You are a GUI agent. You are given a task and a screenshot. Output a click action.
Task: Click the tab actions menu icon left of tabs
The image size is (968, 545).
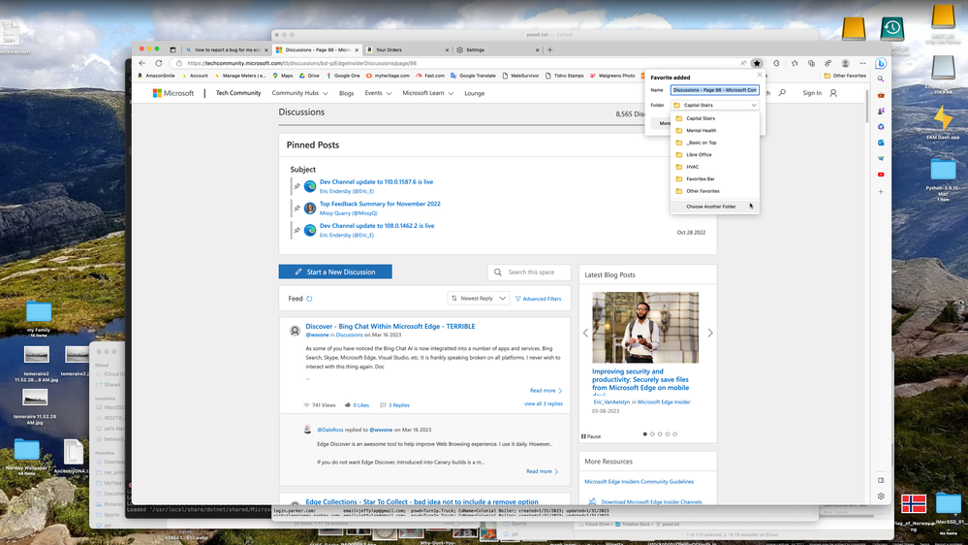point(172,49)
